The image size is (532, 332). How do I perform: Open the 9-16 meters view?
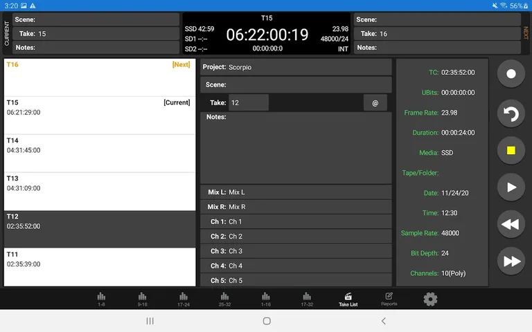pos(142,299)
